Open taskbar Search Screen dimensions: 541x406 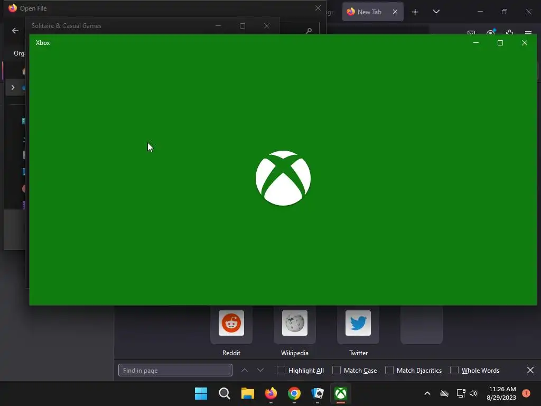224,393
